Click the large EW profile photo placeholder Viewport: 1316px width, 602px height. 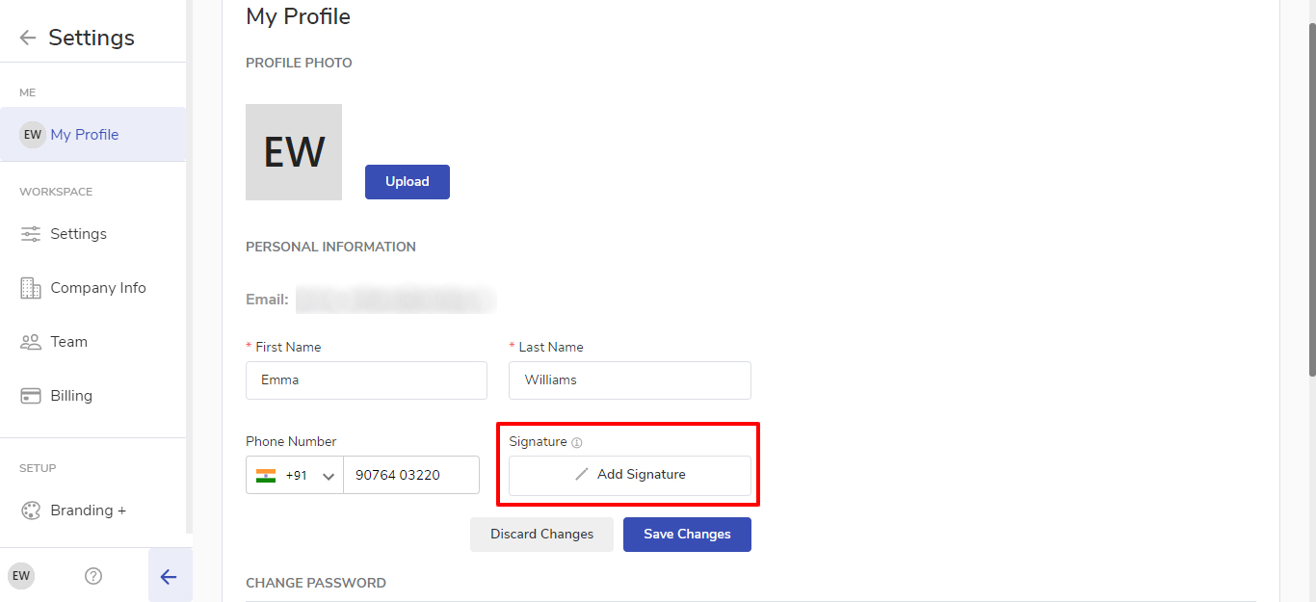294,152
